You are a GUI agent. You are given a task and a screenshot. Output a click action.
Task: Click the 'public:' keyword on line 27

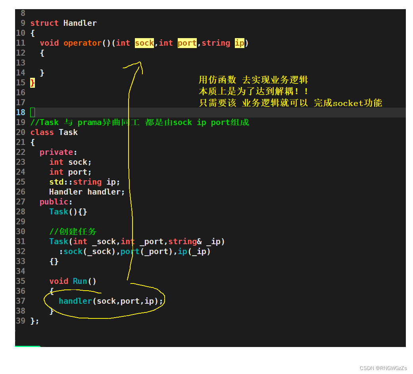click(56, 202)
